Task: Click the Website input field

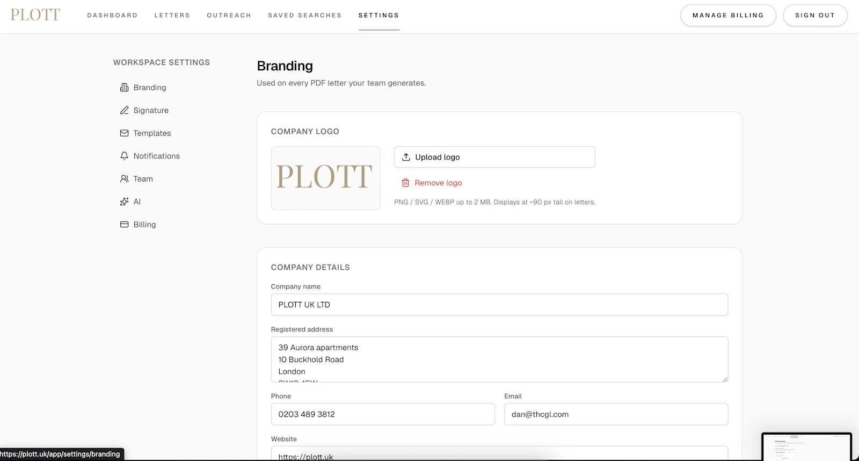Action: (x=499, y=453)
